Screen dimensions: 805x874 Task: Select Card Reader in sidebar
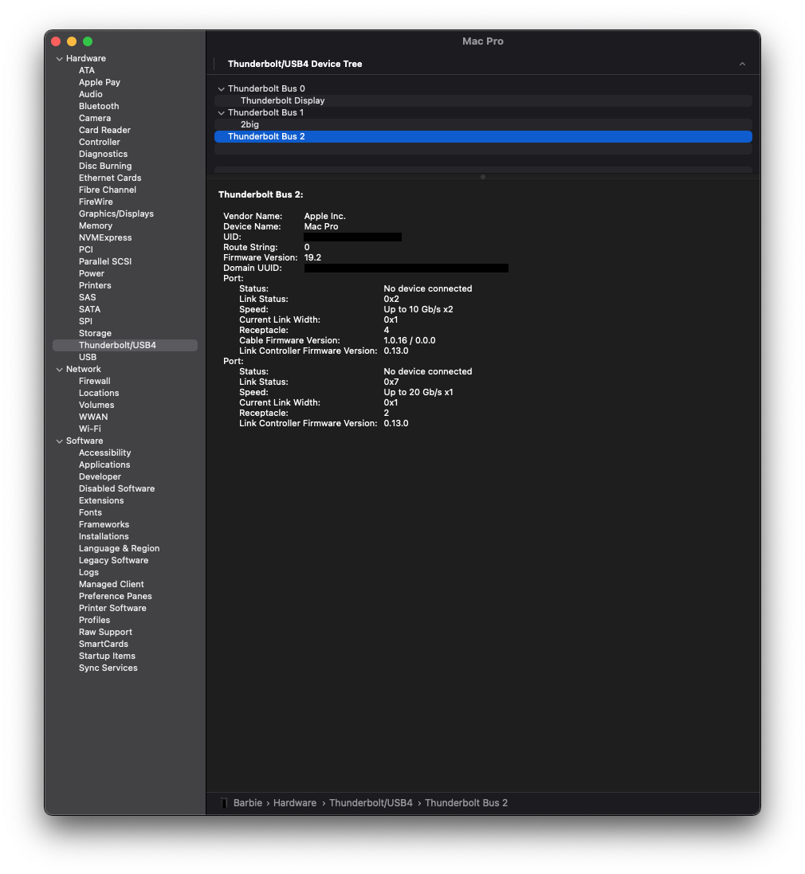pyautogui.click(x=104, y=130)
